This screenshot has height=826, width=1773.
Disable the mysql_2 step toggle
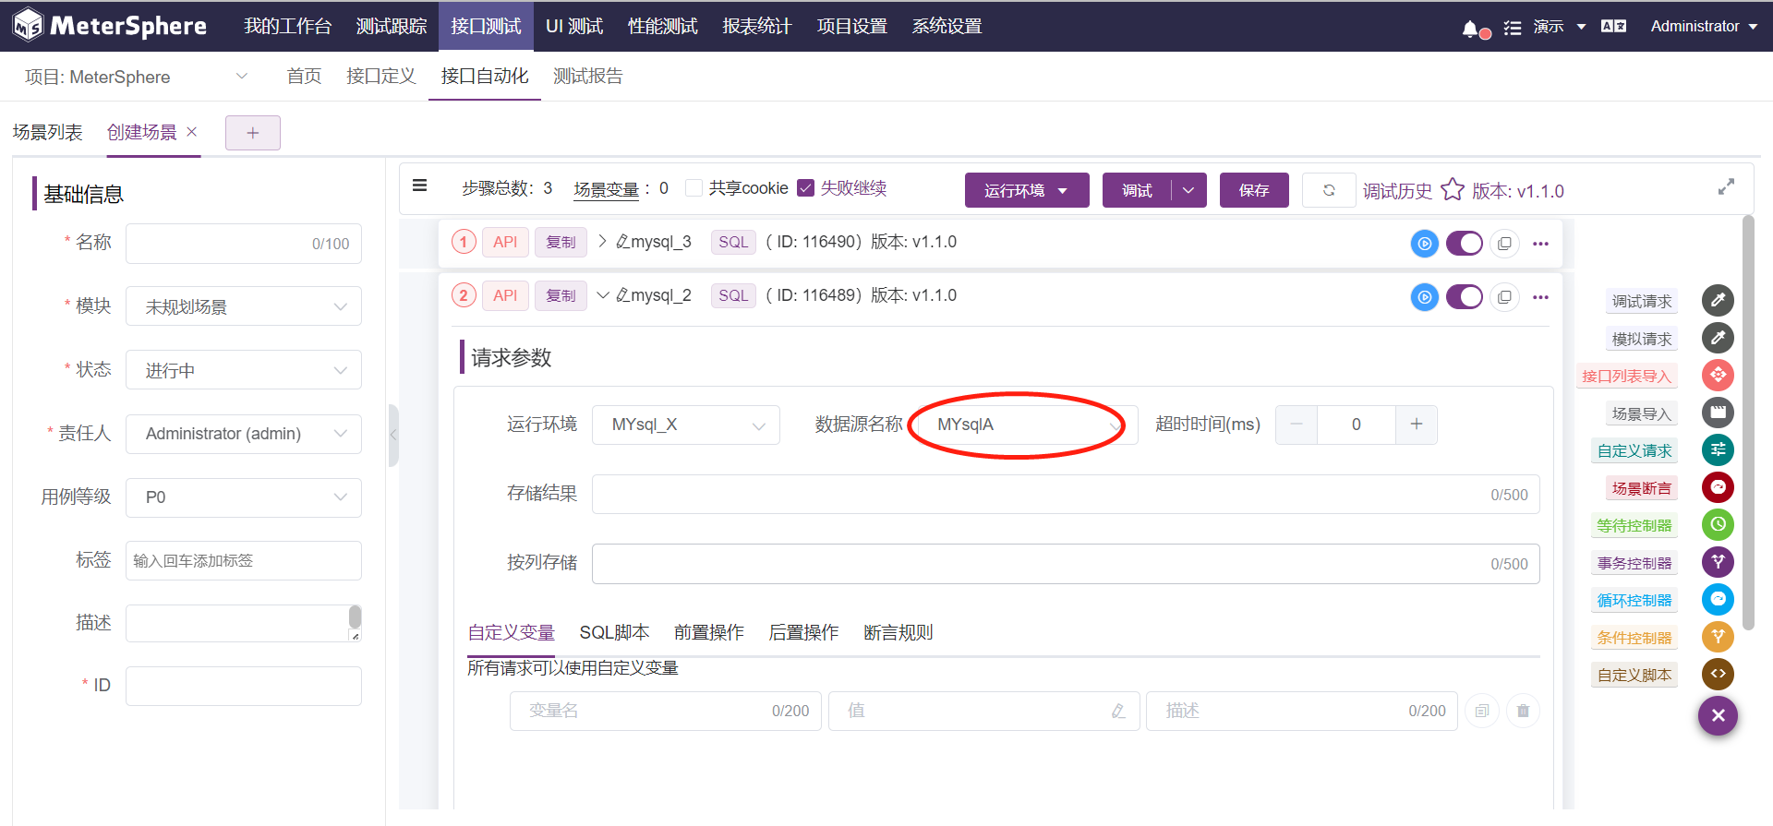1465,297
